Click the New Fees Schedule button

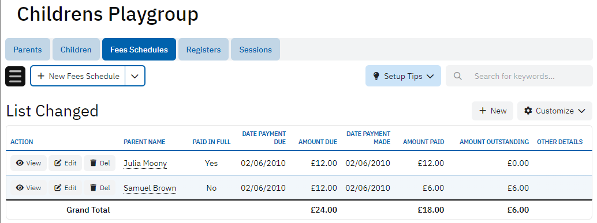(x=78, y=76)
